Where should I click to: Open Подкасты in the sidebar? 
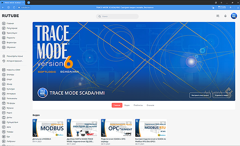8,38
